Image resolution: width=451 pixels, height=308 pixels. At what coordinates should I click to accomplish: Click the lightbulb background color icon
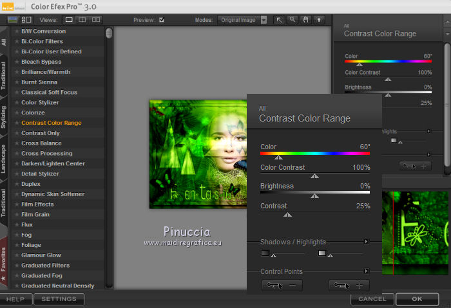click(x=320, y=20)
